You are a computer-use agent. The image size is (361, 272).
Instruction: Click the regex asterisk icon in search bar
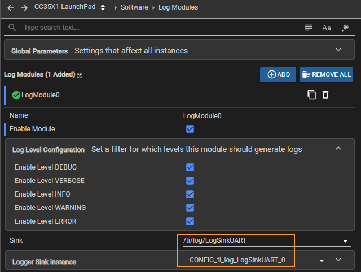tap(345, 28)
